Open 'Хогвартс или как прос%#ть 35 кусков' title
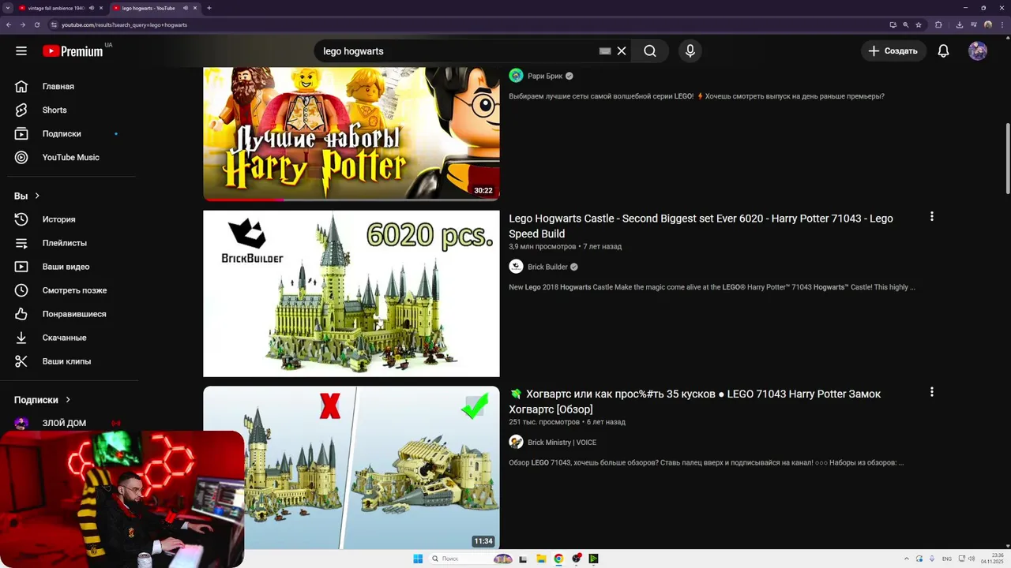The width and height of the screenshot is (1011, 568). tap(695, 401)
